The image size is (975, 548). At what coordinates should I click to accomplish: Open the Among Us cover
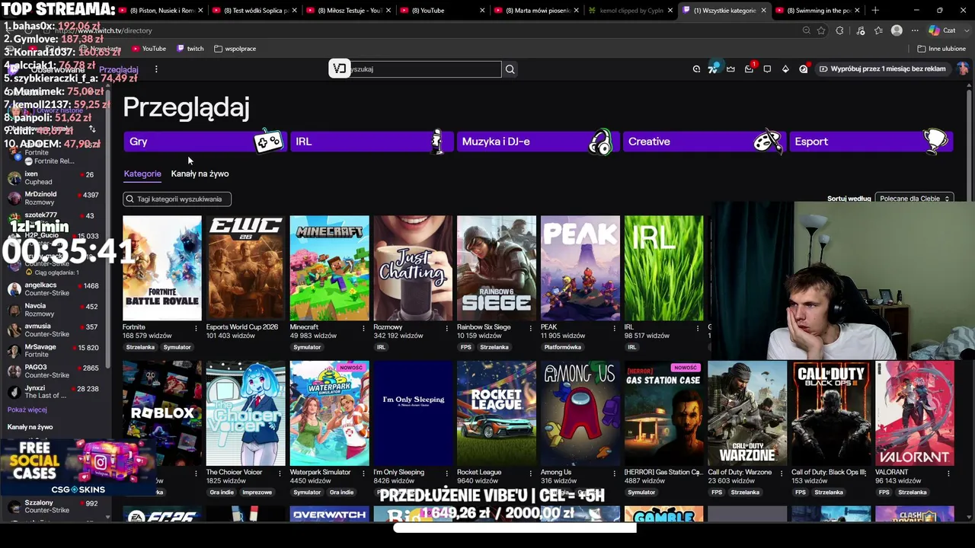pyautogui.click(x=580, y=413)
